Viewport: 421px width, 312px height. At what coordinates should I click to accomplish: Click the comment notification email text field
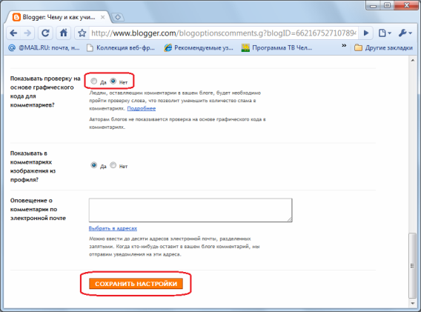(190, 210)
